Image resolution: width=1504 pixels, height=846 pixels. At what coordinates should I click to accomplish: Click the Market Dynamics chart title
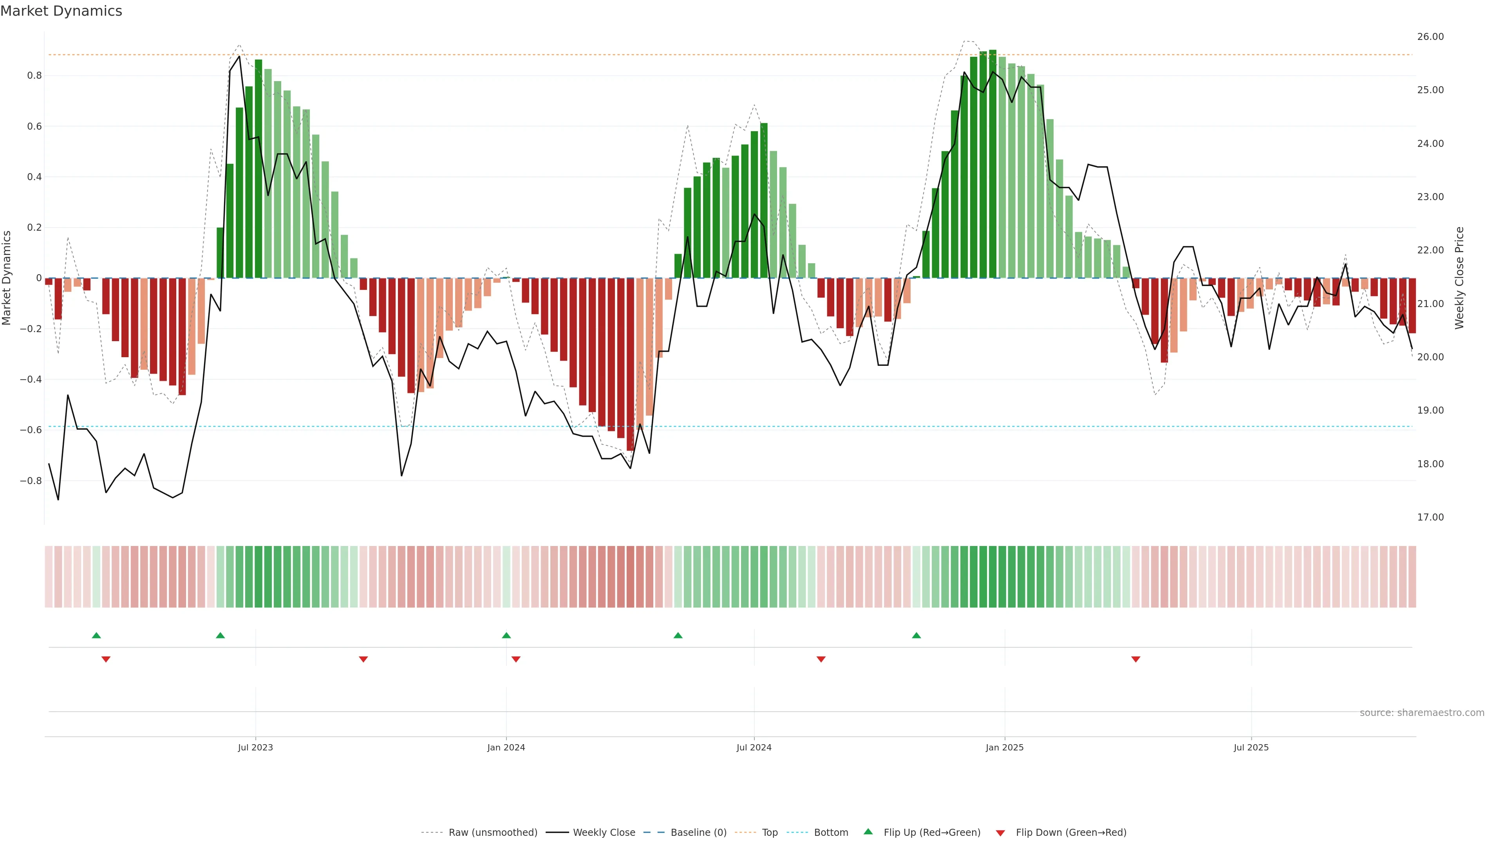[x=61, y=11]
